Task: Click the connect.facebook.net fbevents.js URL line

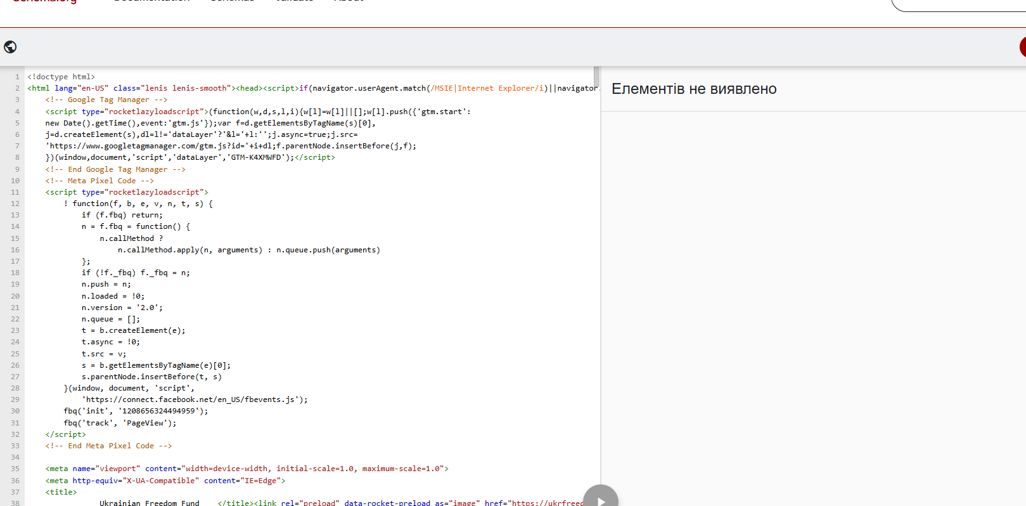Action: (195, 399)
